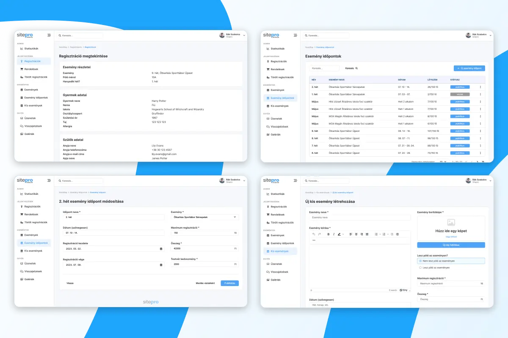Click 'Mentés vázlatként' to save as draft
Screen dimensions: 508x338
coord(205,283)
